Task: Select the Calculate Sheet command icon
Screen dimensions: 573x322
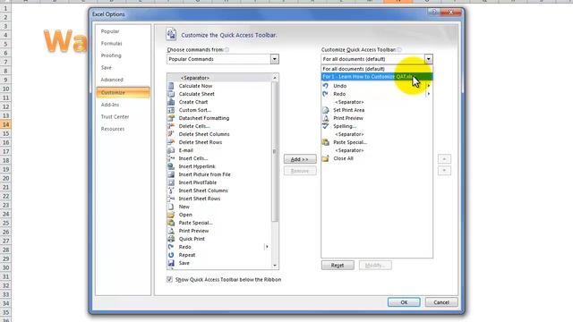Action: [x=171, y=94]
